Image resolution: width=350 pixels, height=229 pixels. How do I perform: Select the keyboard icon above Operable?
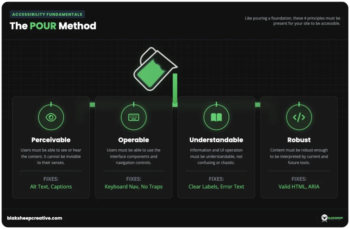point(134,117)
